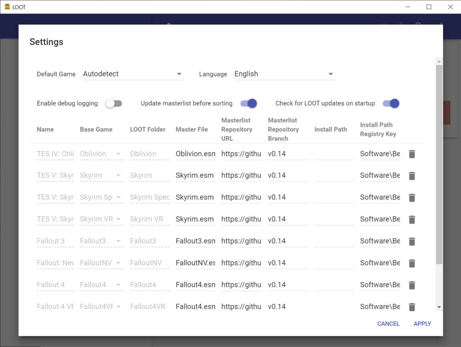Delete the Skyrim Special Edition row

point(412,198)
